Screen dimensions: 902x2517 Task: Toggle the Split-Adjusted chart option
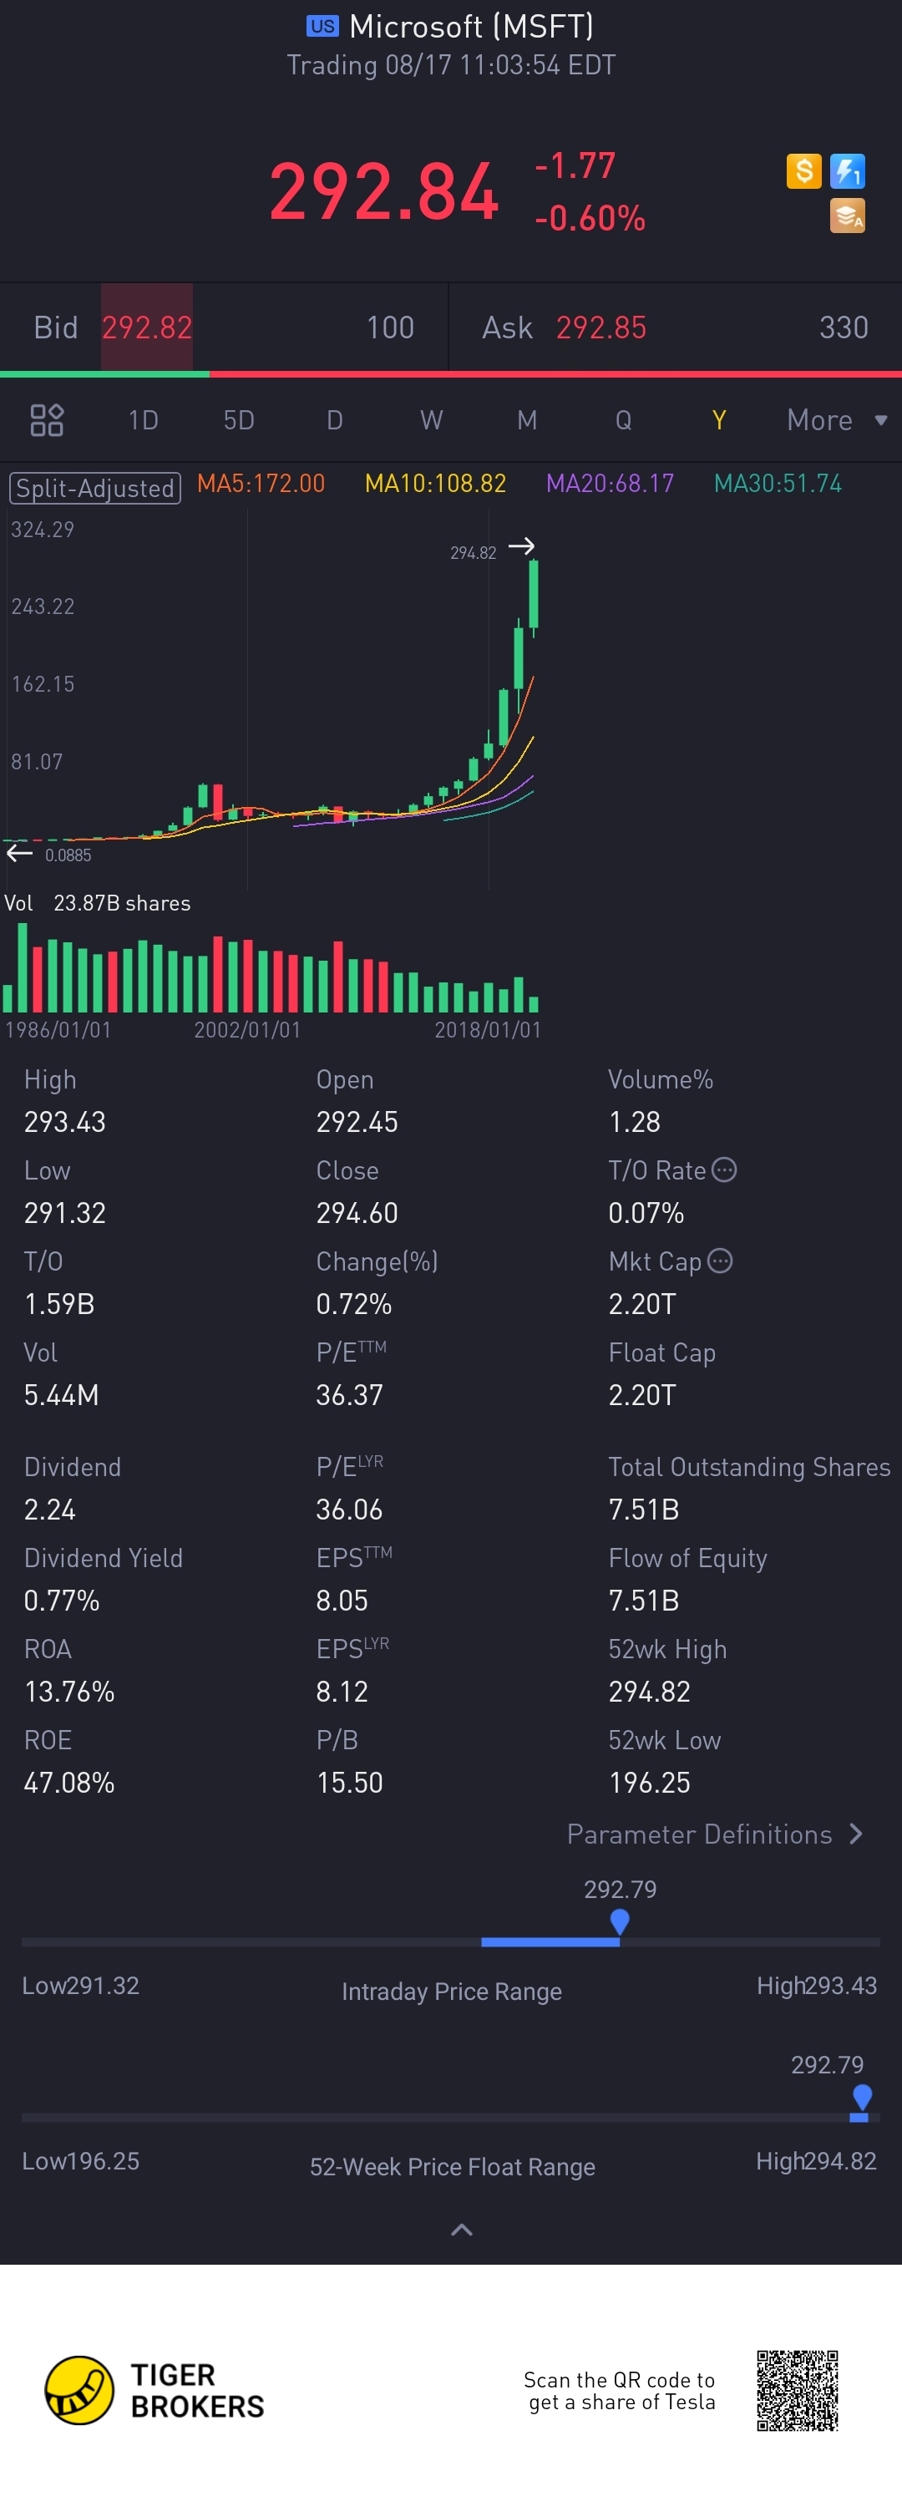click(94, 488)
